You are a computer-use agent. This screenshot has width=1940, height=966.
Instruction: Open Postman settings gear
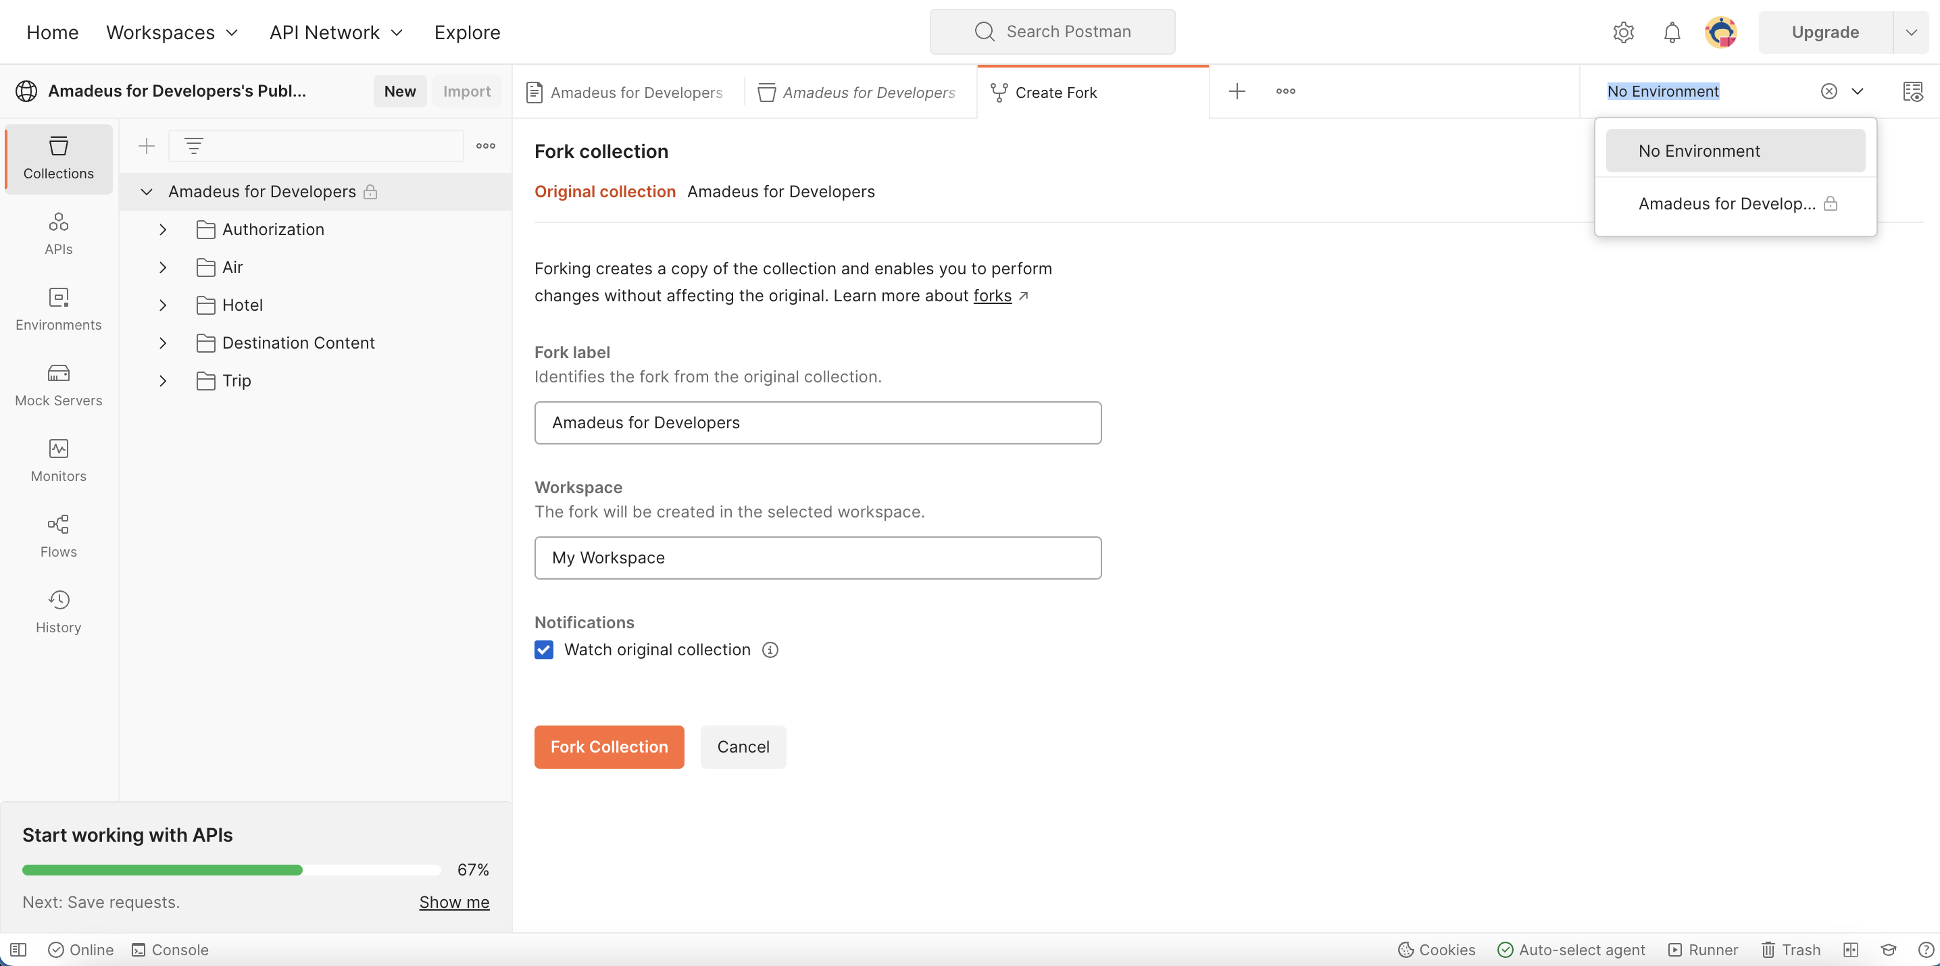[1623, 32]
